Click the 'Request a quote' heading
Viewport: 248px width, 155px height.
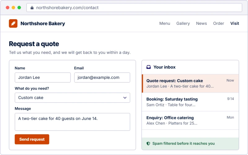point(34,44)
